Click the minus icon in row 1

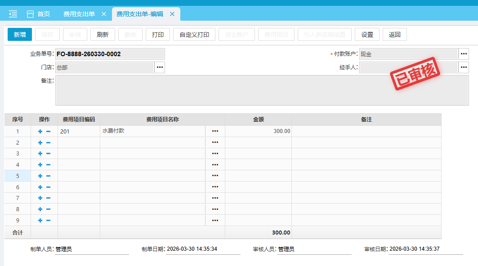pyautogui.click(x=48, y=132)
